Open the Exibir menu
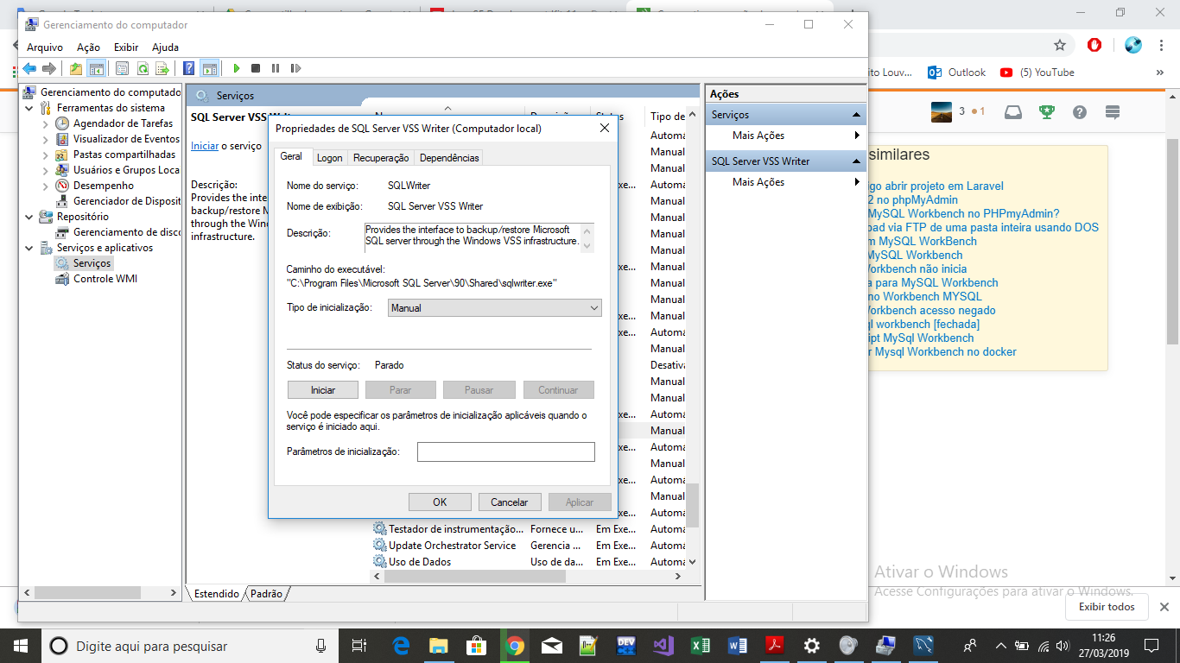 pos(126,47)
